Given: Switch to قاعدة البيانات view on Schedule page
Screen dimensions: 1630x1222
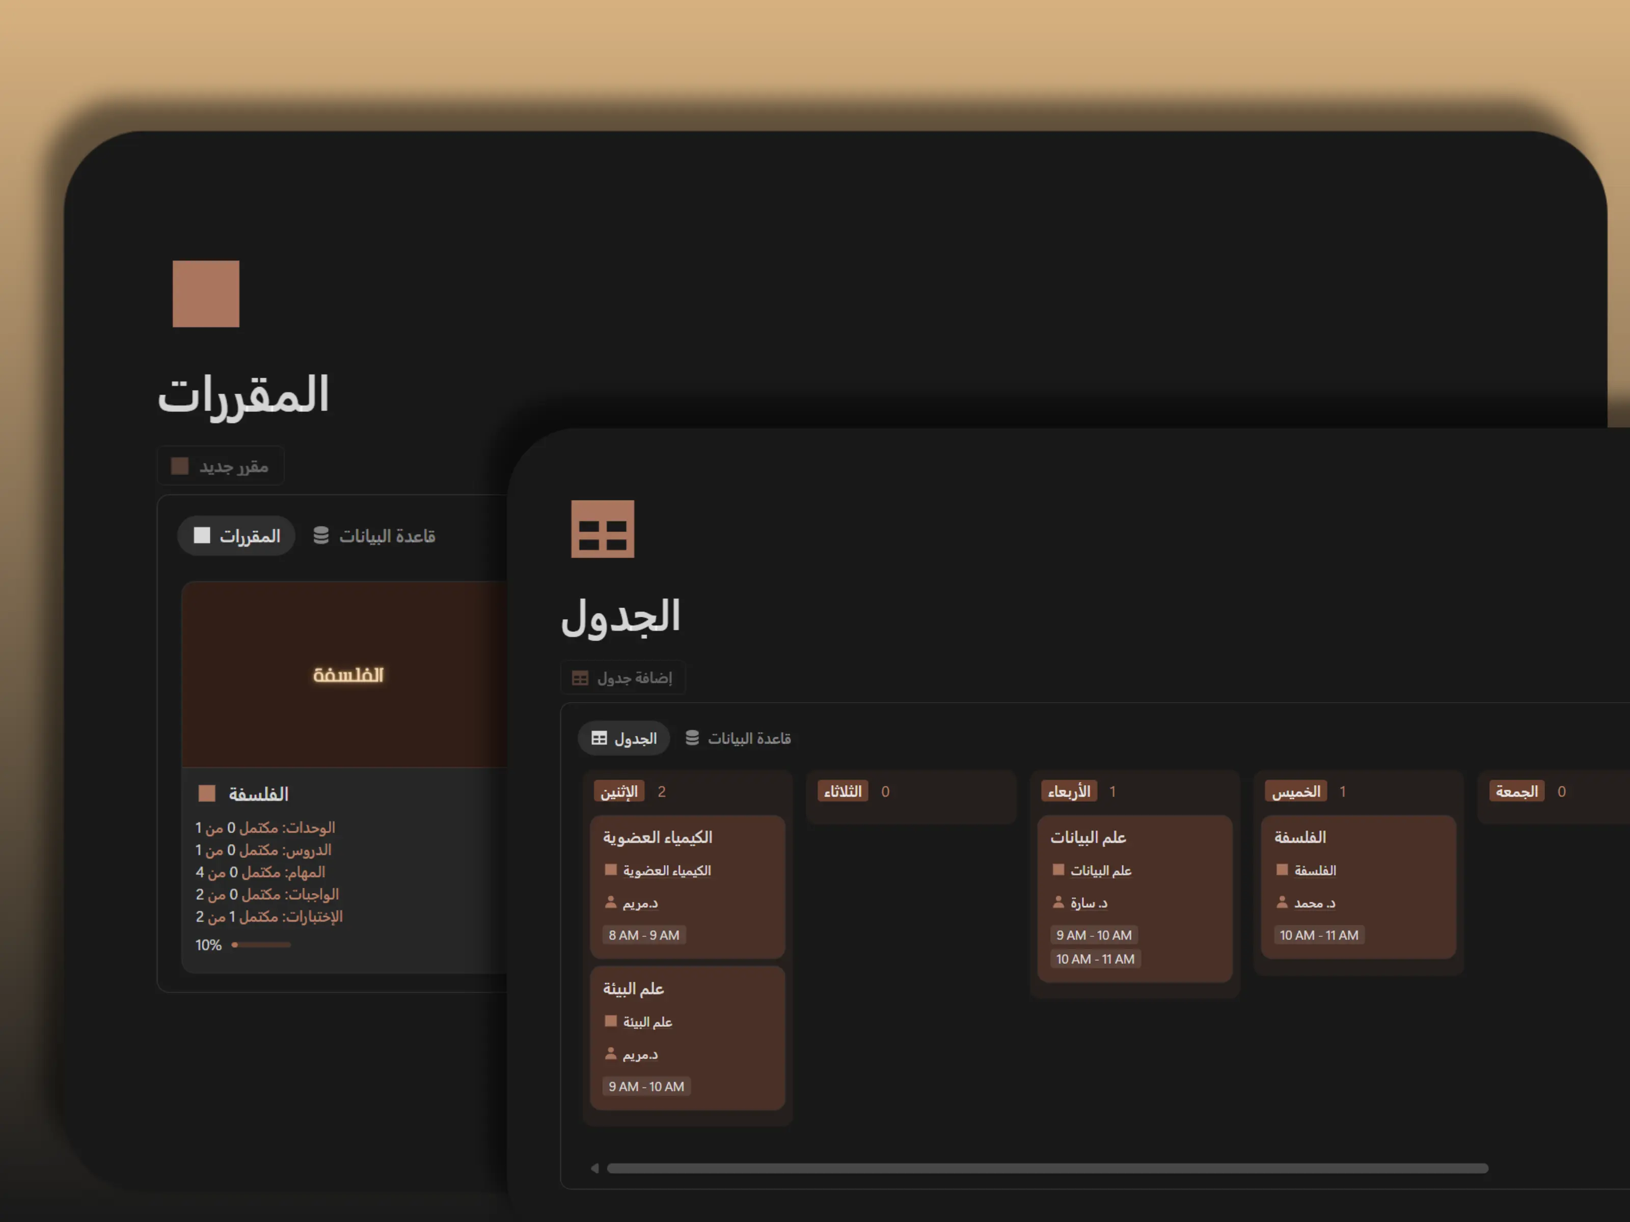Looking at the screenshot, I should point(747,738).
